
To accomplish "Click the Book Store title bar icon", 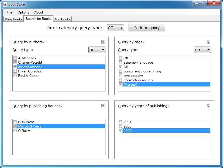I will 5,4.
